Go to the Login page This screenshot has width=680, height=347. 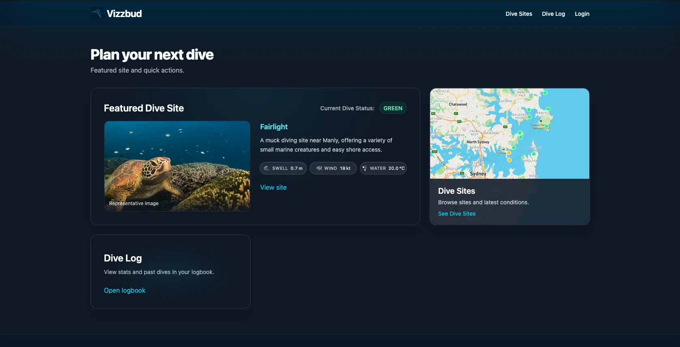click(582, 14)
